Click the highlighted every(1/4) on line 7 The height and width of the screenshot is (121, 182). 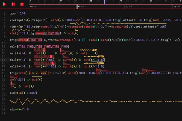(x=47, y=33)
